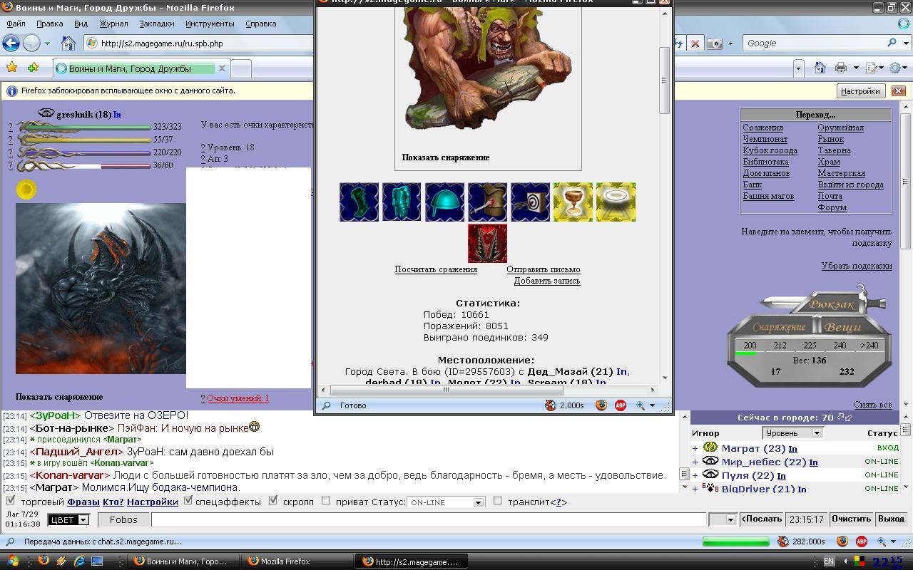Click the Internet Explorer quick-launch icon
The width and height of the screenshot is (913, 570).
[79, 561]
